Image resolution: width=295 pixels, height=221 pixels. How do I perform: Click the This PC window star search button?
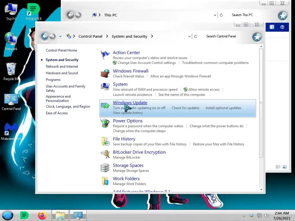[x=283, y=16]
